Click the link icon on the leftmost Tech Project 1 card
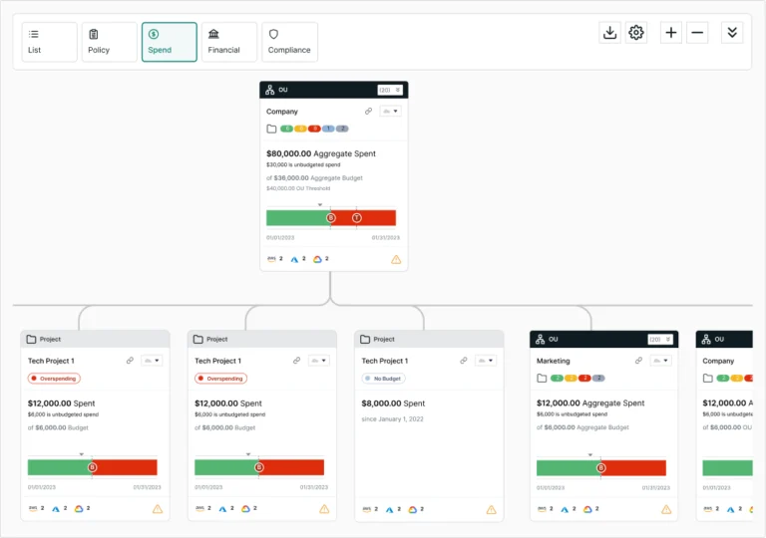The image size is (766, 538). (130, 361)
